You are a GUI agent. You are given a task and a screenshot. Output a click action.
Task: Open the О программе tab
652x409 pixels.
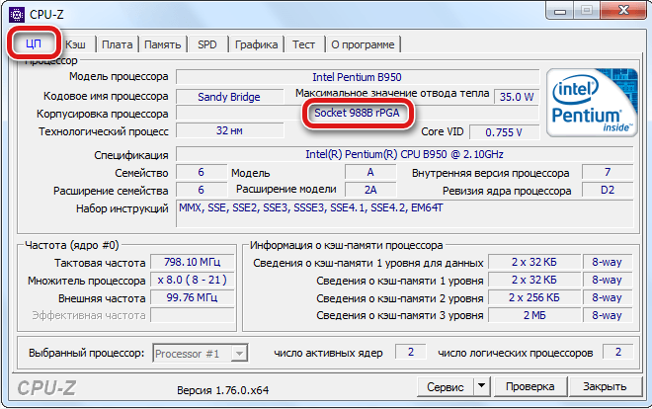(x=363, y=44)
